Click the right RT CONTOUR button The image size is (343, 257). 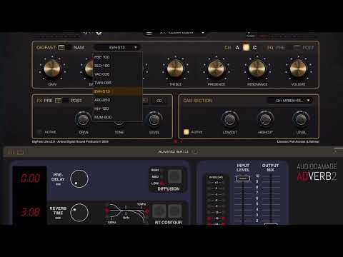pyautogui.click(x=174, y=211)
